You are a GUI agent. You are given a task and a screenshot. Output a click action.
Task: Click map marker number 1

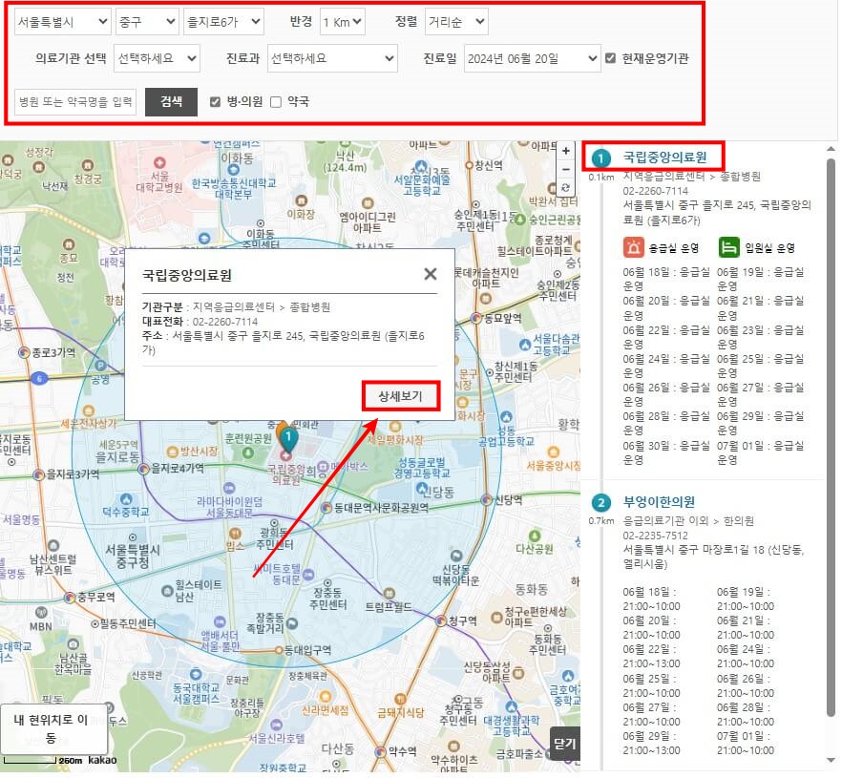pyautogui.click(x=288, y=438)
